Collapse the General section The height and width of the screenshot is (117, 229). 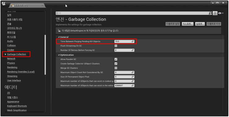coord(59,37)
